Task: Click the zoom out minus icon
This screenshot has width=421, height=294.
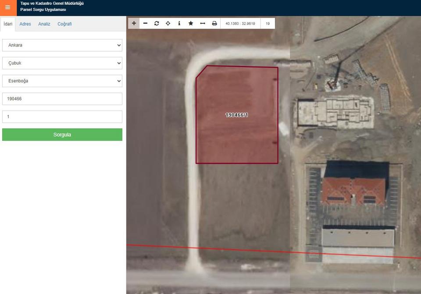Action: coord(145,23)
